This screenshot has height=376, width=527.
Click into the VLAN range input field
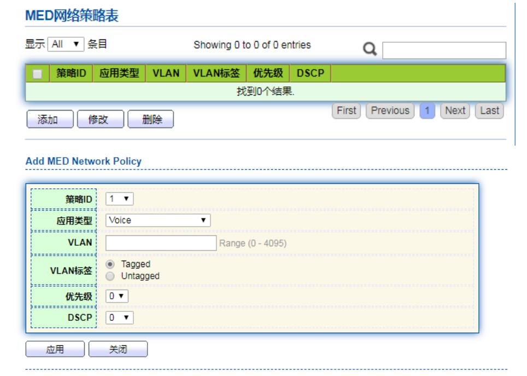click(161, 243)
